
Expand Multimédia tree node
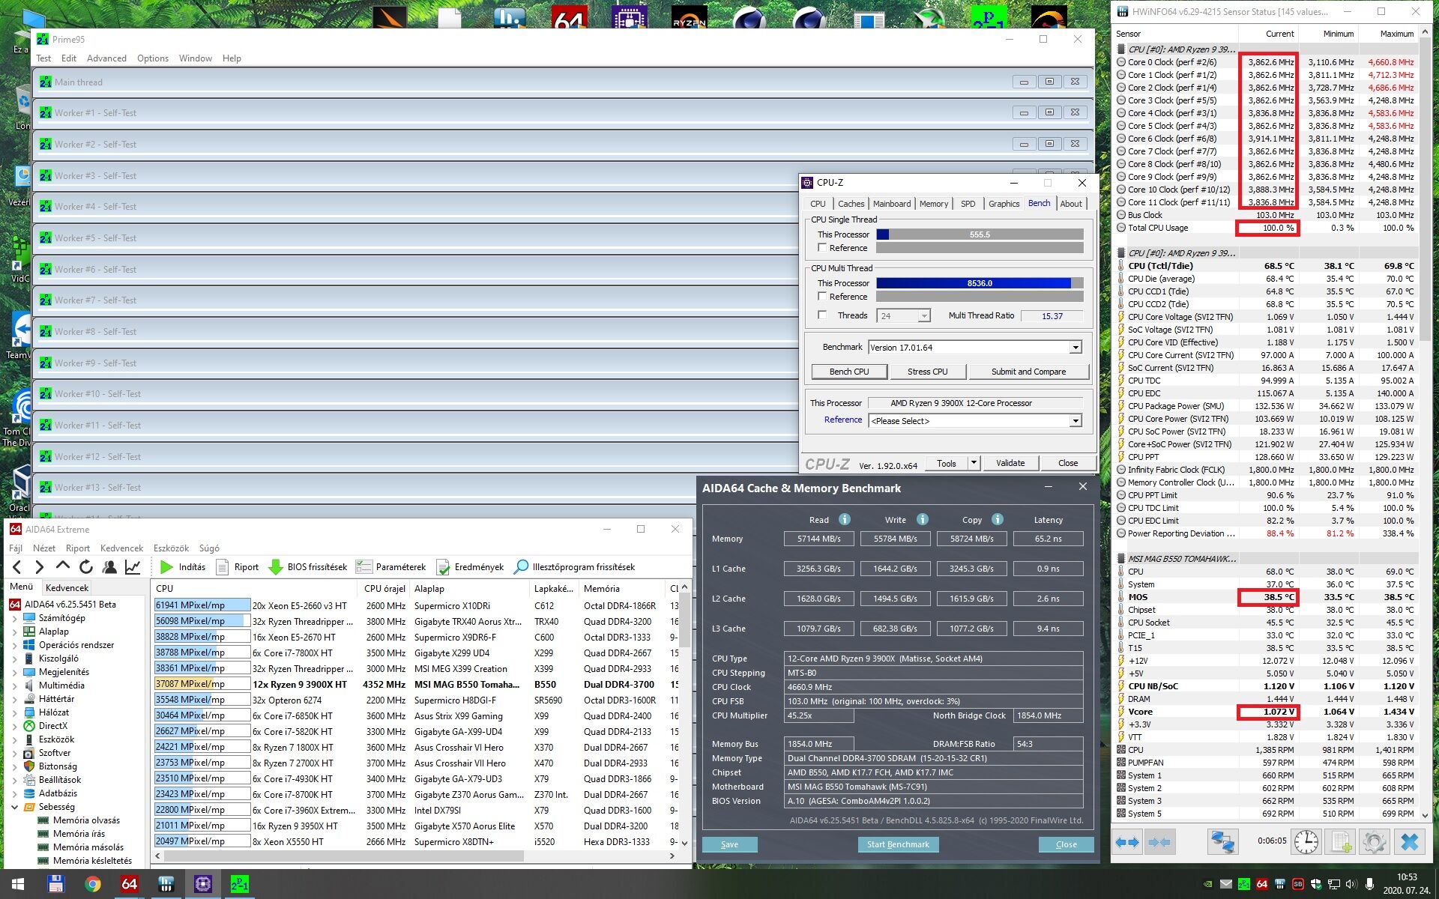pyautogui.click(x=14, y=685)
